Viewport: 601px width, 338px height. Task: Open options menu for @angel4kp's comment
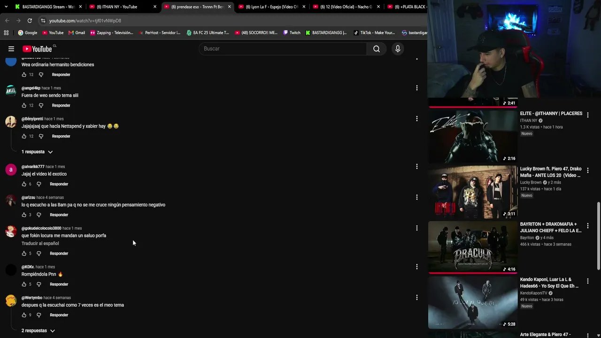[416, 88]
